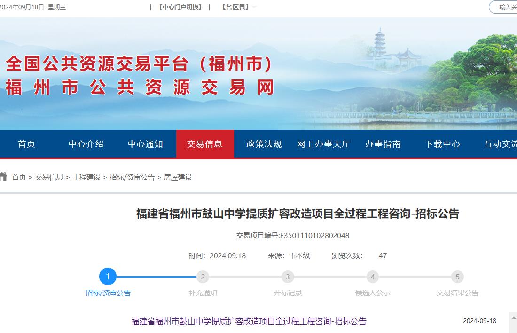The image size is (517, 333).
Task: Select step circle 4 for 候选人公示
Action: [x=372, y=277]
